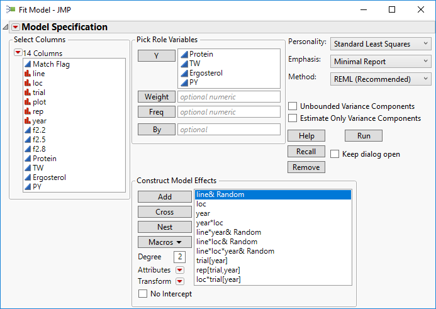
Task: Select the nominal column 'line' in list
Action: coord(38,74)
